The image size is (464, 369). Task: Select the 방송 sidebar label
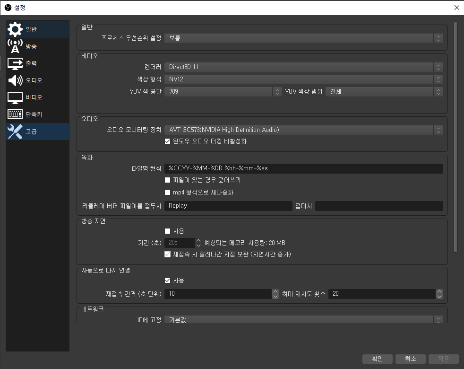click(31, 46)
